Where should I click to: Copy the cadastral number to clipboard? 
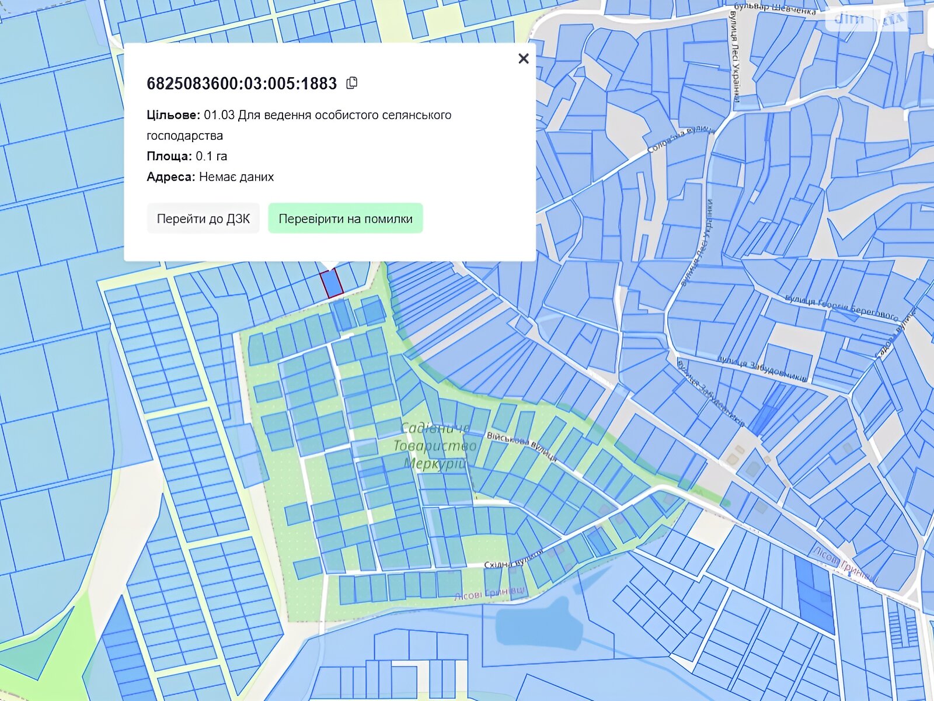point(351,83)
